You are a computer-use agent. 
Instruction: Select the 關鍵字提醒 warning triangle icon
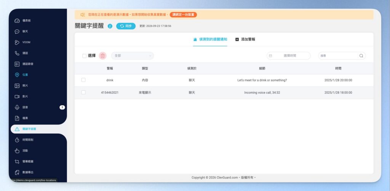[17, 129]
